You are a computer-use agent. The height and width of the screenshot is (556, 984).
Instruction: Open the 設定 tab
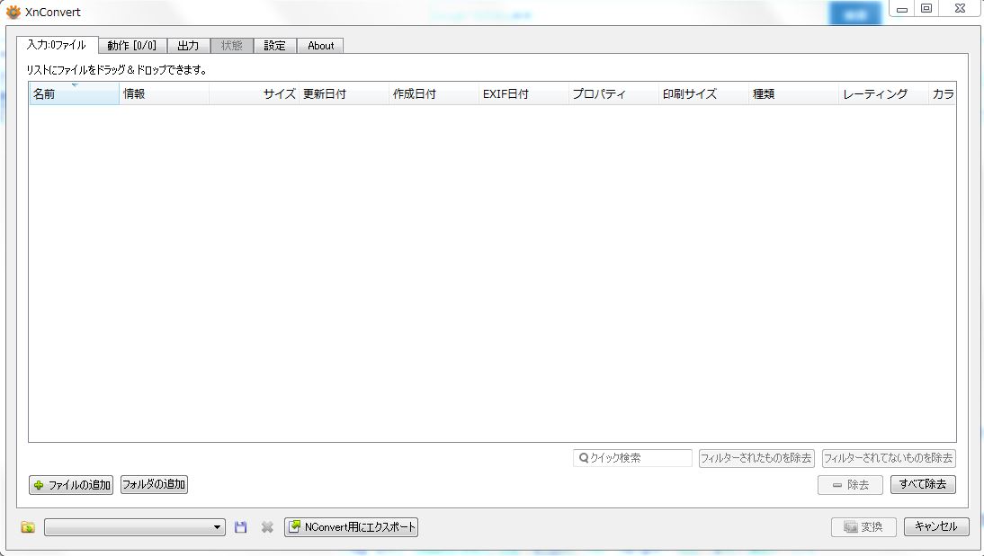[x=275, y=46]
